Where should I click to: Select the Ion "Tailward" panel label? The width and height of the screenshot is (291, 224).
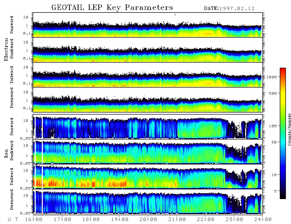12,177
